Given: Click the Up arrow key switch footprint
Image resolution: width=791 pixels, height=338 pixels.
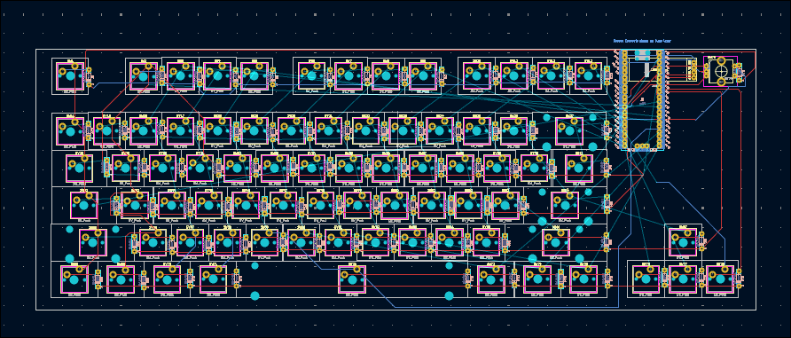Looking at the screenshot, I should [683, 242].
